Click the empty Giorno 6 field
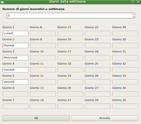Screen dimensions: 141x124 [x=15, y=94]
